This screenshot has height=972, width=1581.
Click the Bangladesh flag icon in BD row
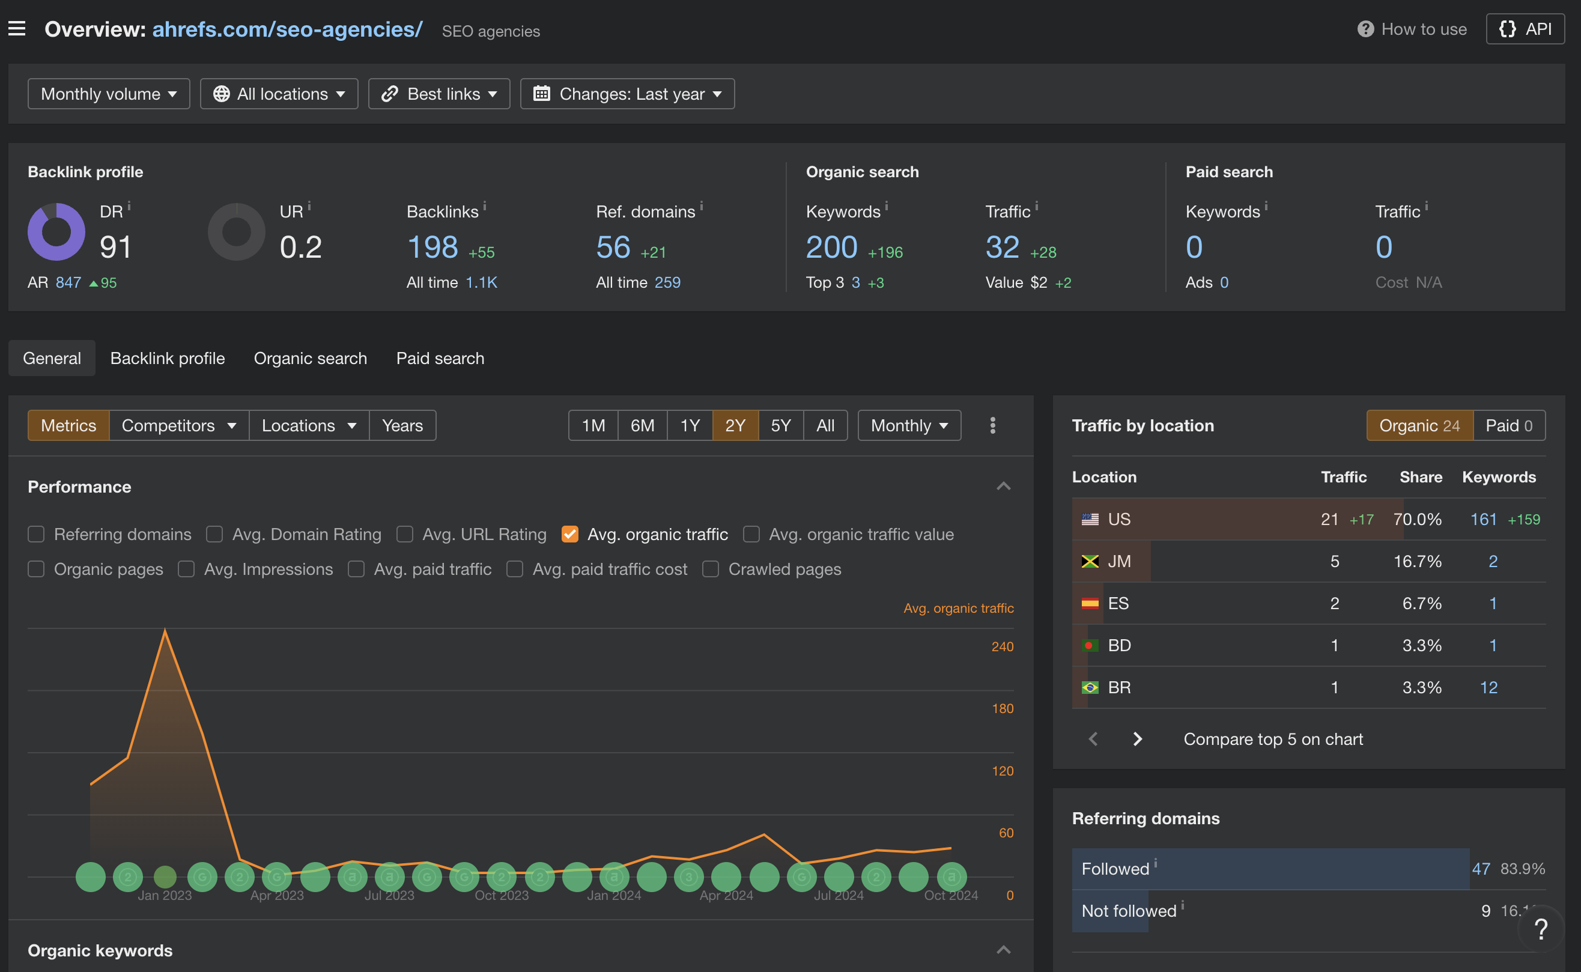point(1090,645)
